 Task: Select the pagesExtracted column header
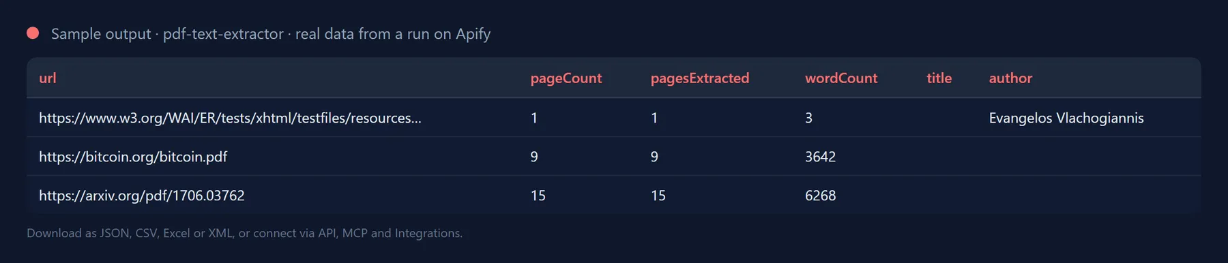[700, 78]
